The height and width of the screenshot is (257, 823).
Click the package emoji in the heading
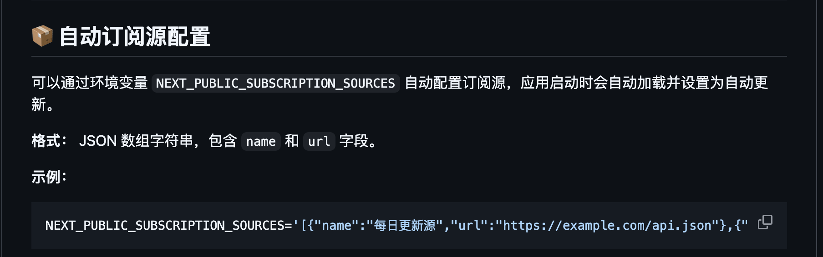pos(42,36)
